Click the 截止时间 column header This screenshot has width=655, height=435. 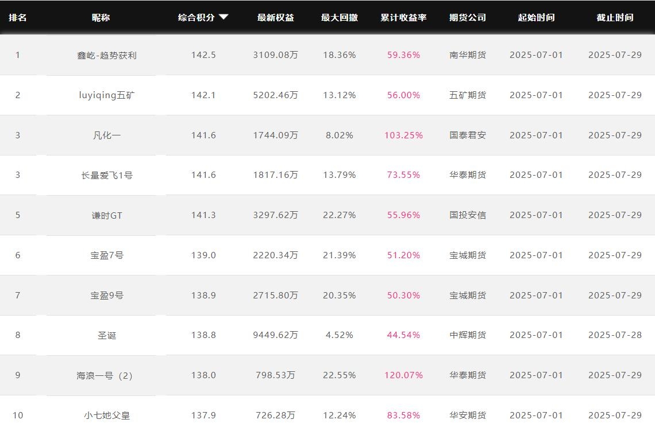pyautogui.click(x=615, y=17)
